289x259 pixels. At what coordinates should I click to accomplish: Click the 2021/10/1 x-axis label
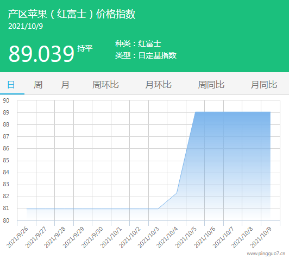[111, 238]
